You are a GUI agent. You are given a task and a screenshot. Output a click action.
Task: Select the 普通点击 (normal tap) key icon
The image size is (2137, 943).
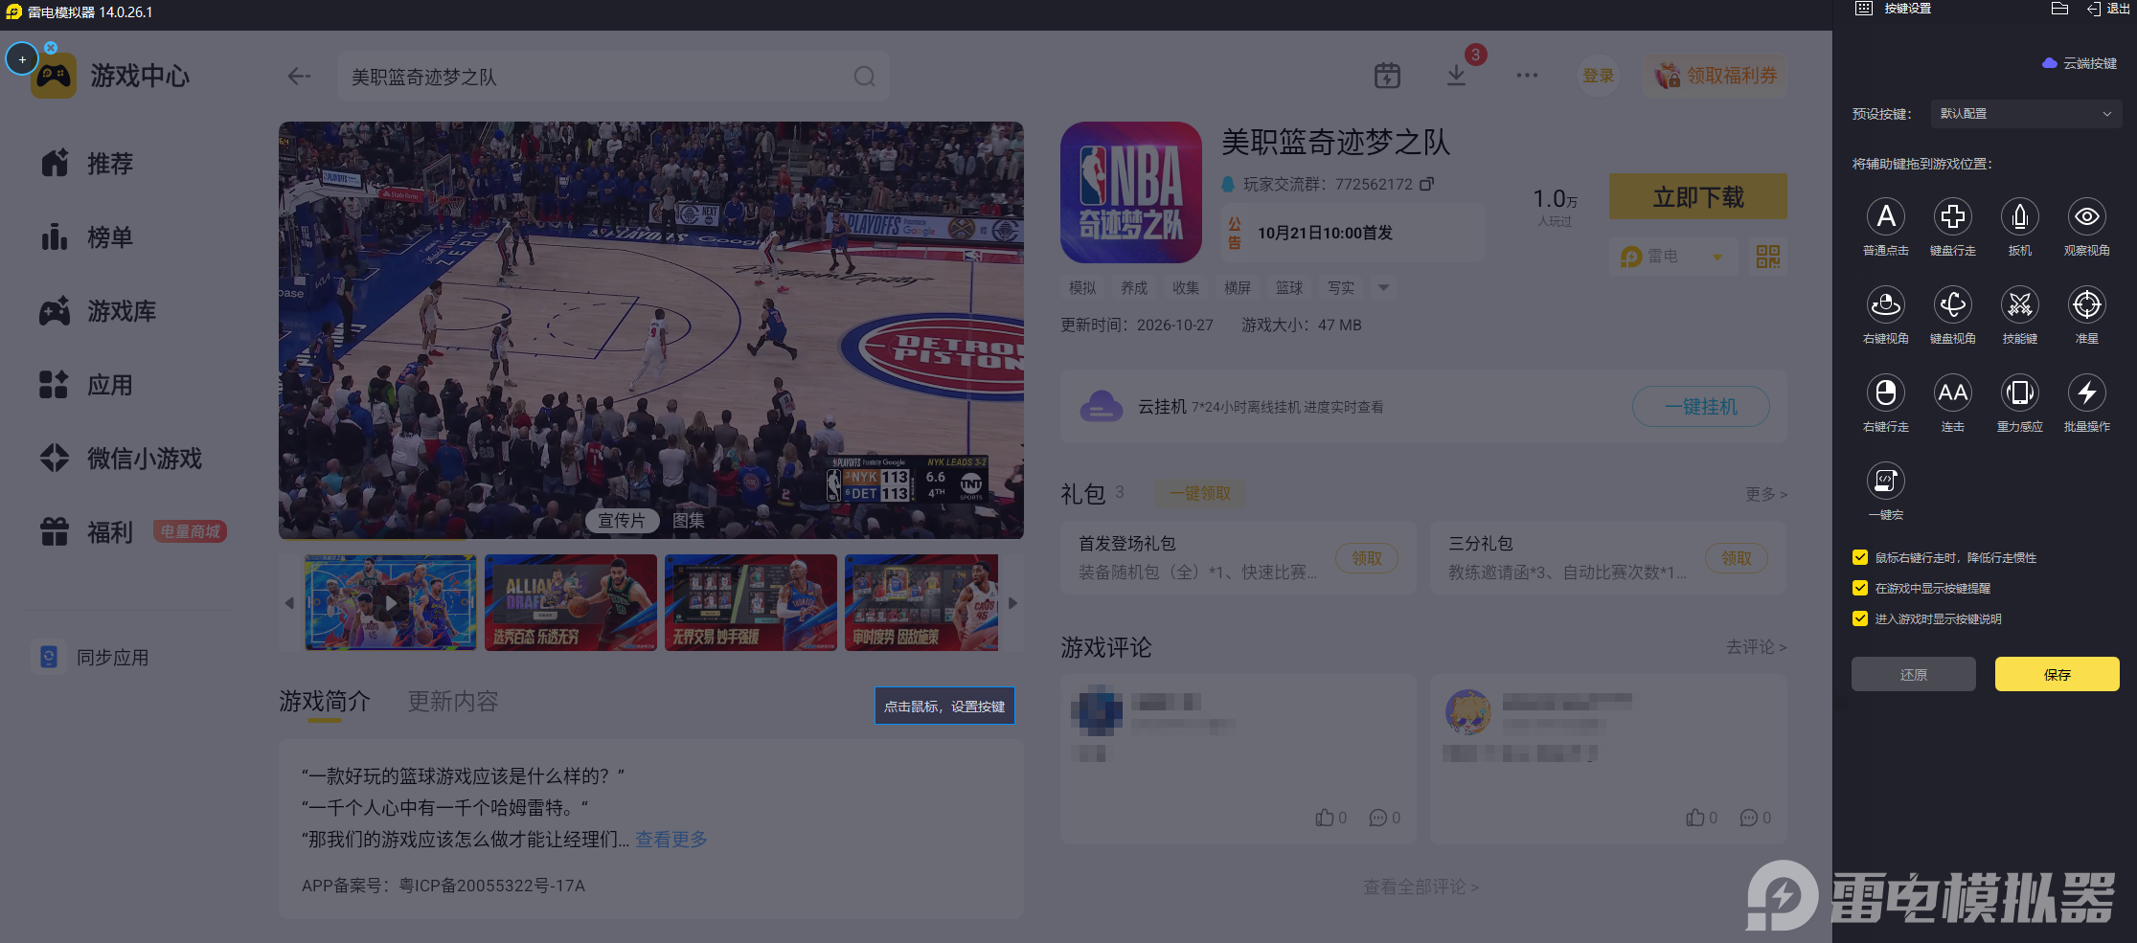(x=1885, y=217)
